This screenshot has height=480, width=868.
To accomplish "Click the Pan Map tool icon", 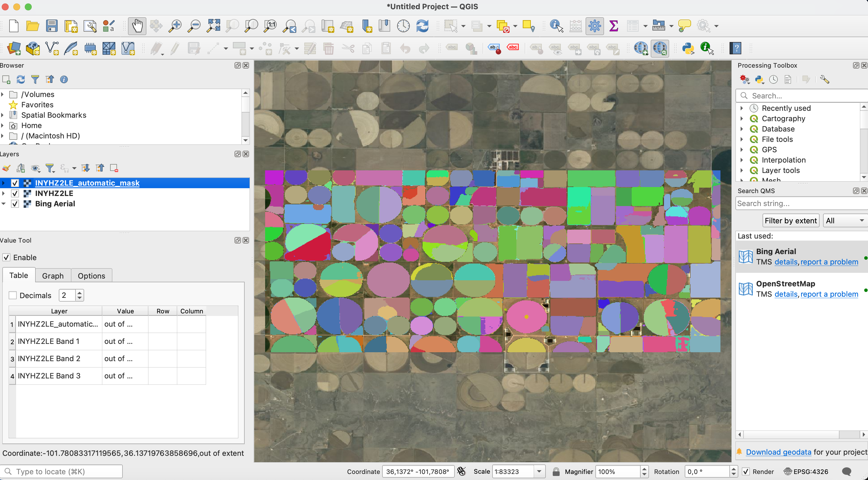I will pos(137,26).
